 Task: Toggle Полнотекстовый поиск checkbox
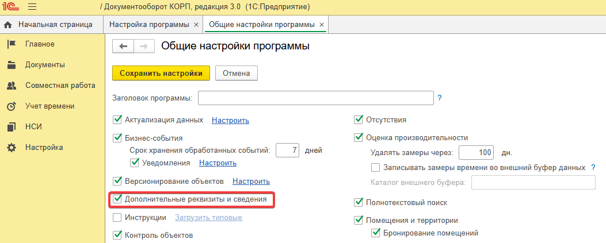click(359, 202)
